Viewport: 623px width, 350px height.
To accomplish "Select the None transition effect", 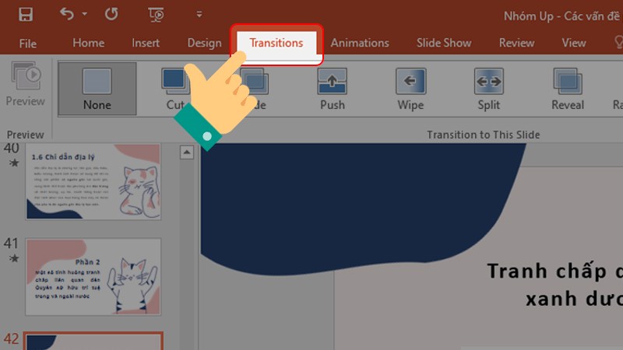I will click(x=97, y=89).
